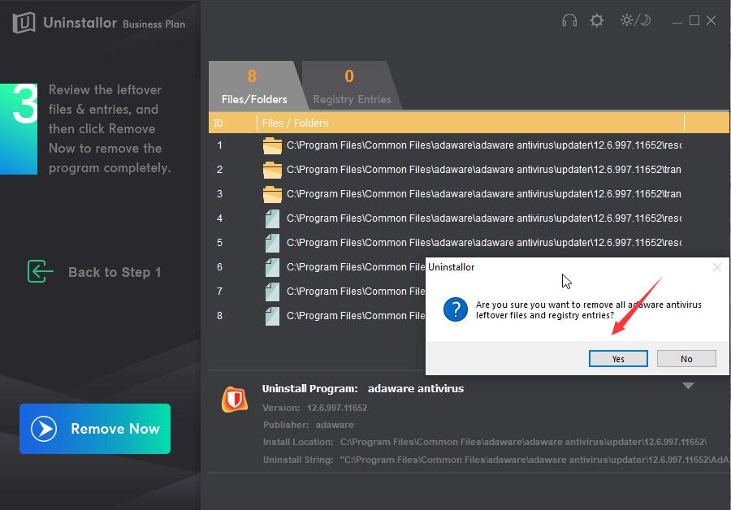
Task: Select row 3 leftover folder path
Action: [x=484, y=194]
